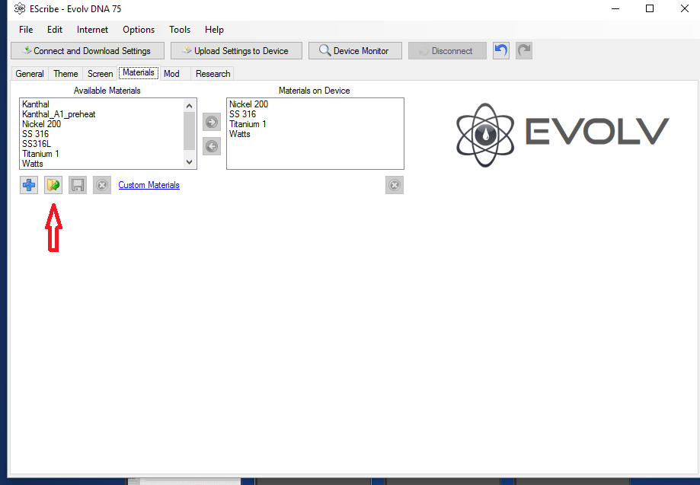Click remove icon below Materials on Device list
The height and width of the screenshot is (485, 700).
(x=394, y=185)
